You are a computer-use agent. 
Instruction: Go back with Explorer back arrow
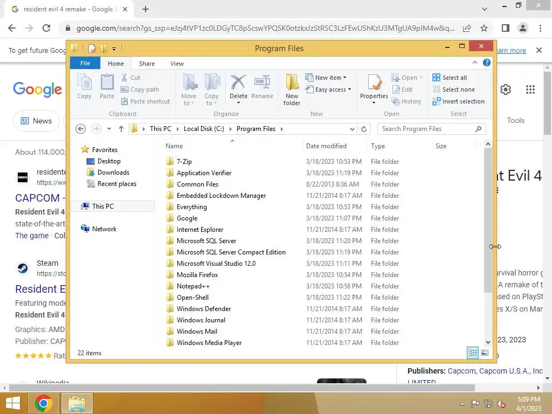coord(81,129)
